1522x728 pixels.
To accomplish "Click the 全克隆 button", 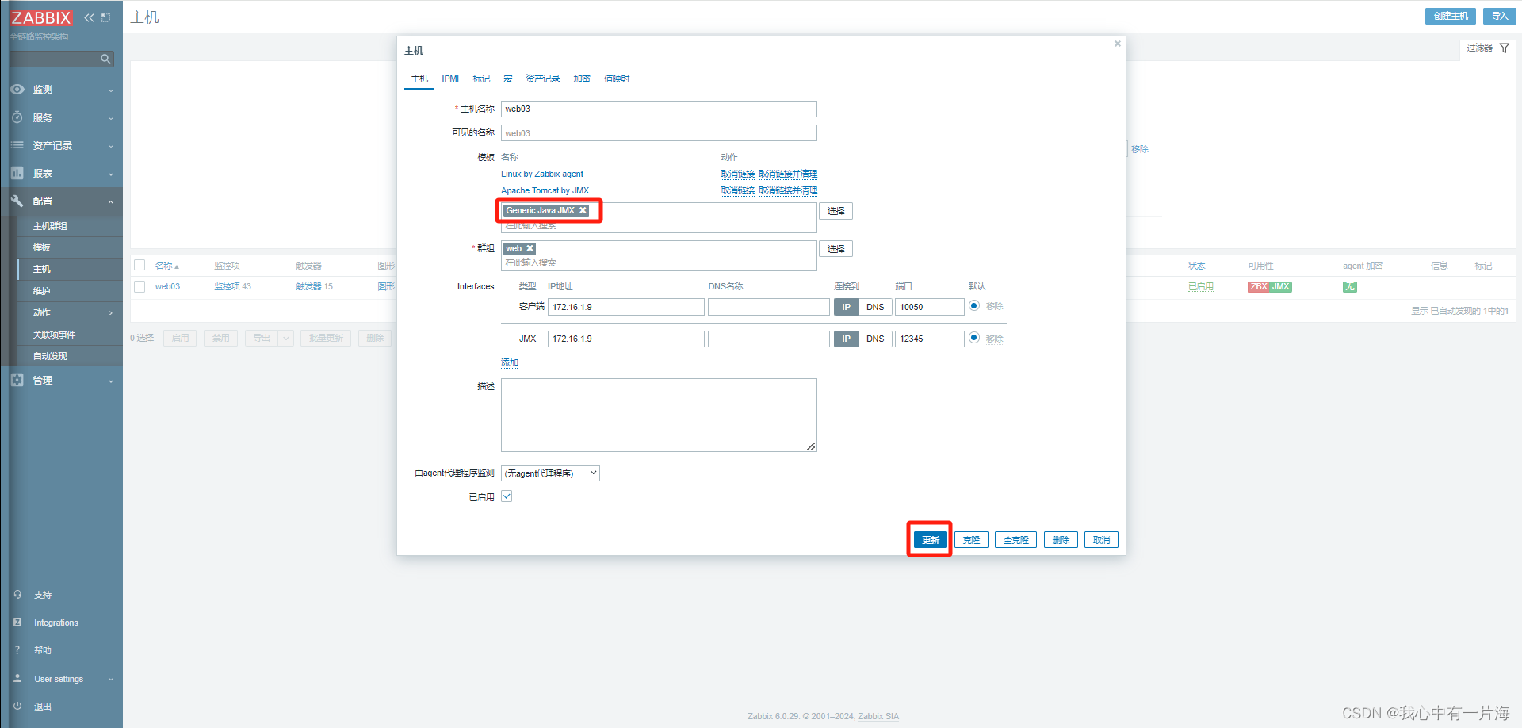I will pyautogui.click(x=1015, y=540).
